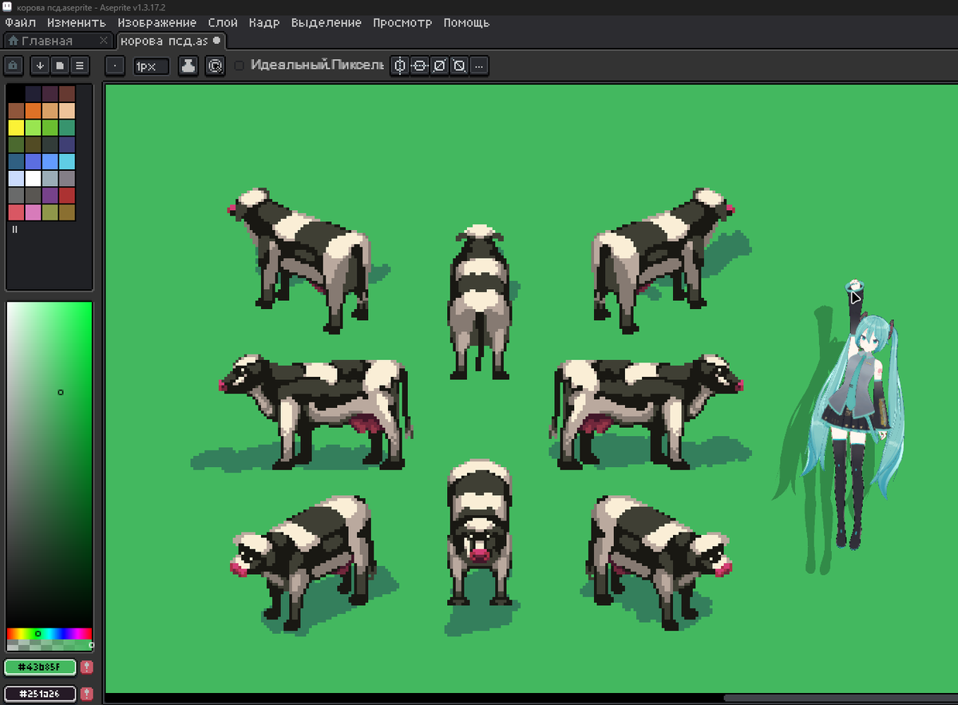Open the Файл menu
Viewport: 958px width, 705px height.
(20, 22)
